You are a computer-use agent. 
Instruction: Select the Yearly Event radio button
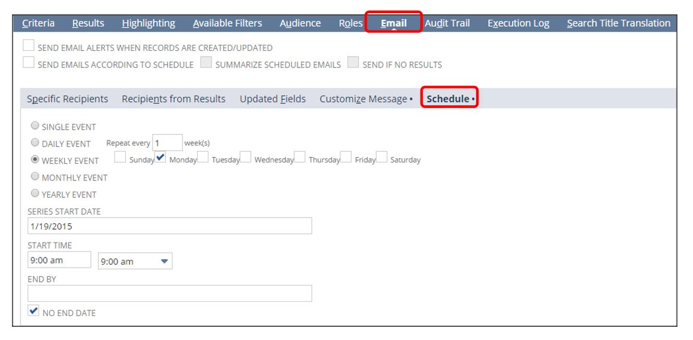pos(35,194)
